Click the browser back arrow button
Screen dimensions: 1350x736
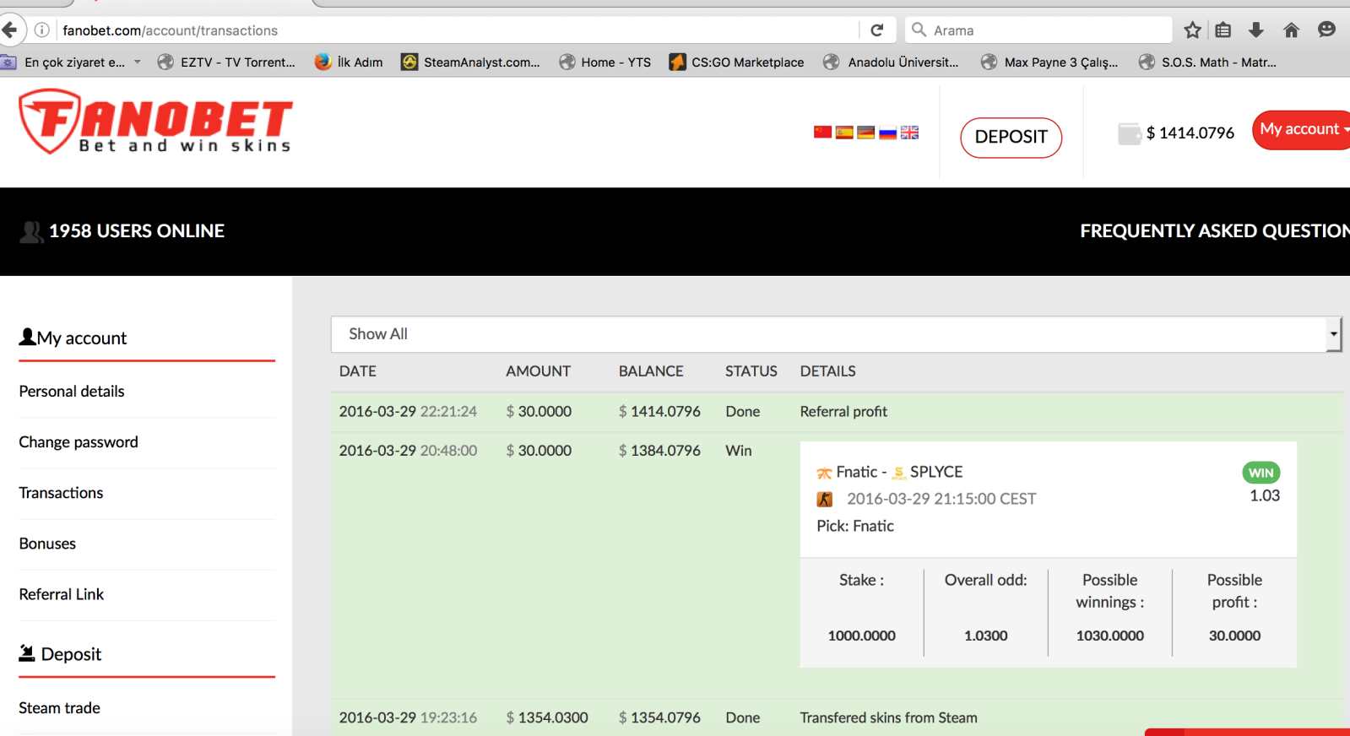9,30
